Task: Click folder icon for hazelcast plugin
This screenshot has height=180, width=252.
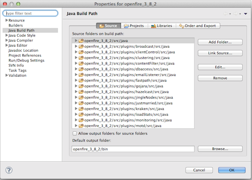Action: 81,92
